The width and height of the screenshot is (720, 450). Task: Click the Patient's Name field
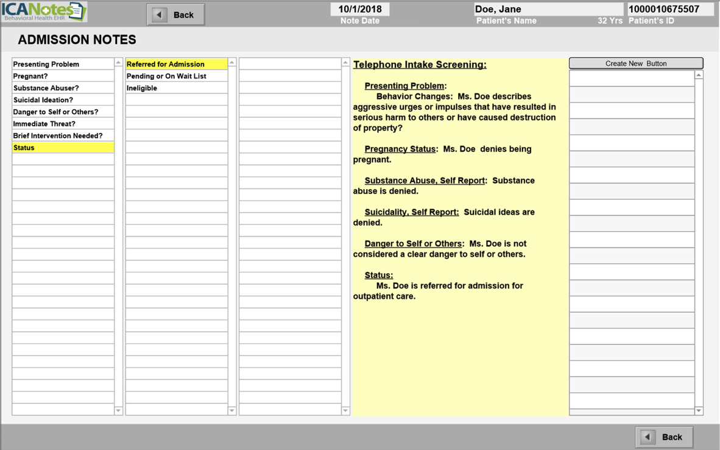click(548, 9)
